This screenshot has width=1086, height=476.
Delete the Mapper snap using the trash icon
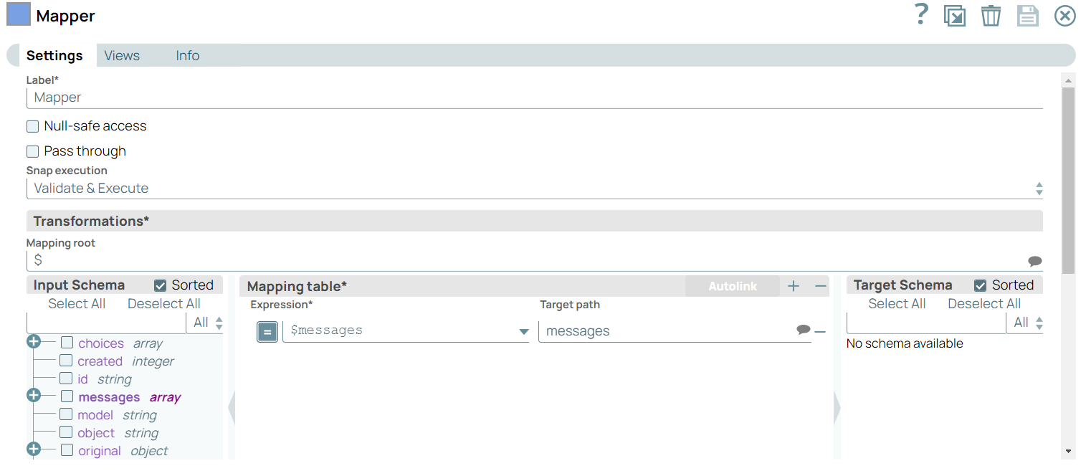click(991, 15)
